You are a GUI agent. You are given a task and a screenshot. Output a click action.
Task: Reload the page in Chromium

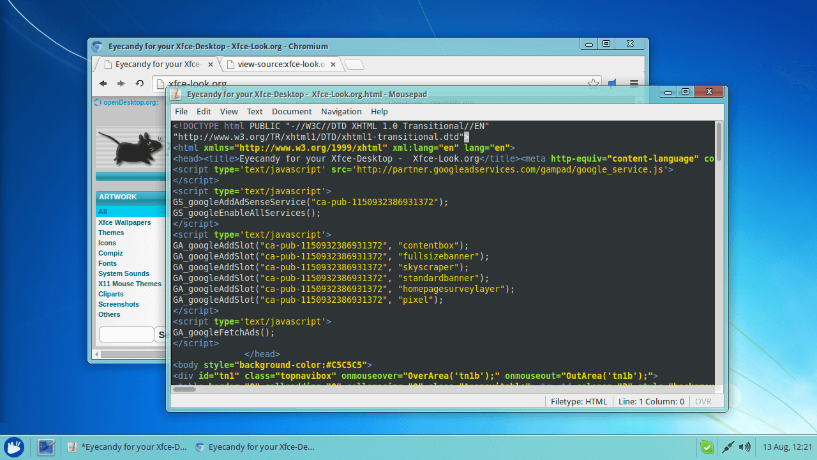140,83
